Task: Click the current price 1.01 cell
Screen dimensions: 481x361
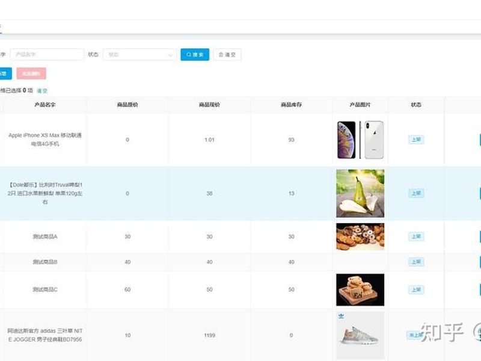Action: point(209,140)
